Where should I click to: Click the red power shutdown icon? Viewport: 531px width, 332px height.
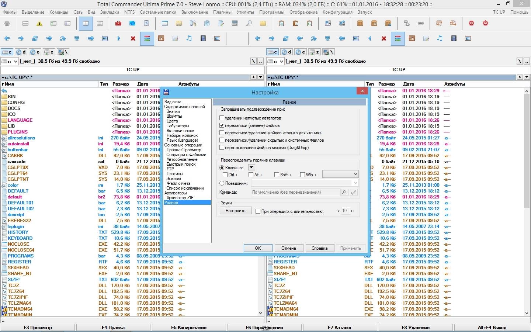(485, 23)
